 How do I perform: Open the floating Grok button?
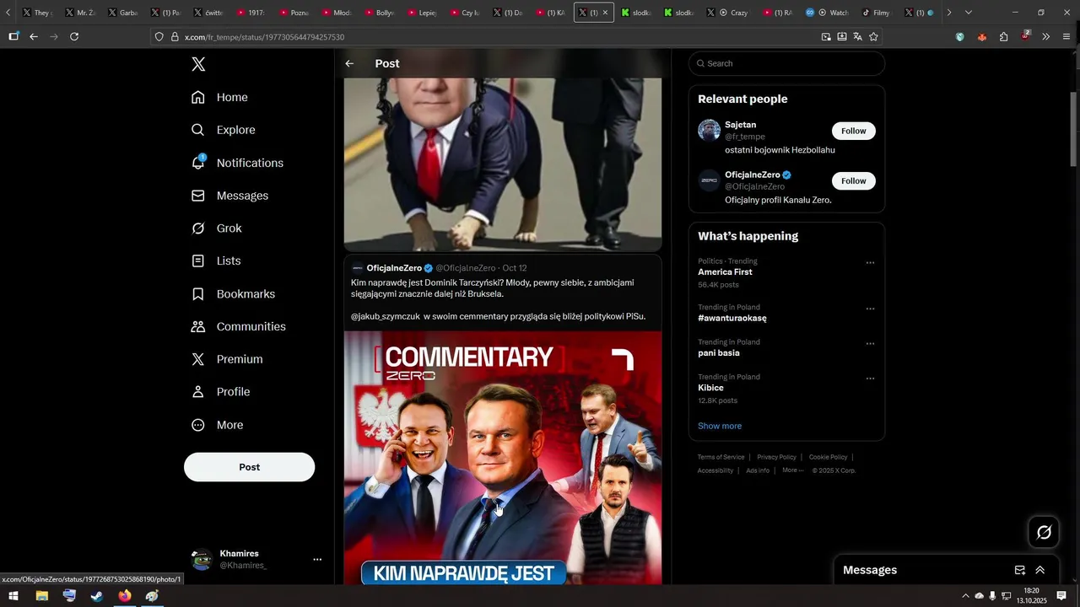(x=1044, y=532)
